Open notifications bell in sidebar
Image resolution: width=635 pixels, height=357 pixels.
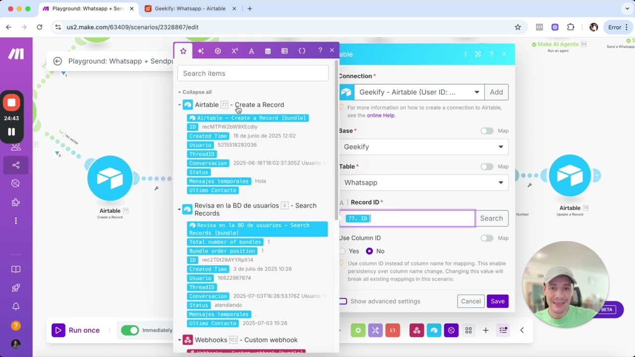(x=16, y=307)
